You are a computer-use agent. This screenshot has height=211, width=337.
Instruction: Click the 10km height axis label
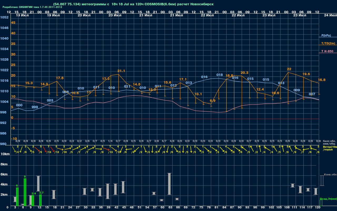point(6,154)
